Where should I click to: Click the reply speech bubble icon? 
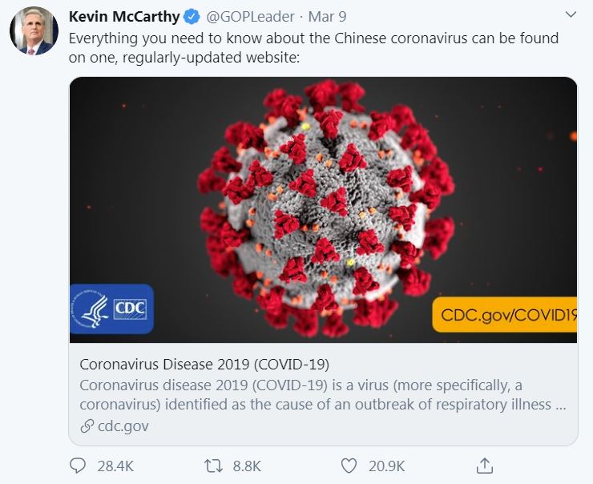click(x=78, y=466)
